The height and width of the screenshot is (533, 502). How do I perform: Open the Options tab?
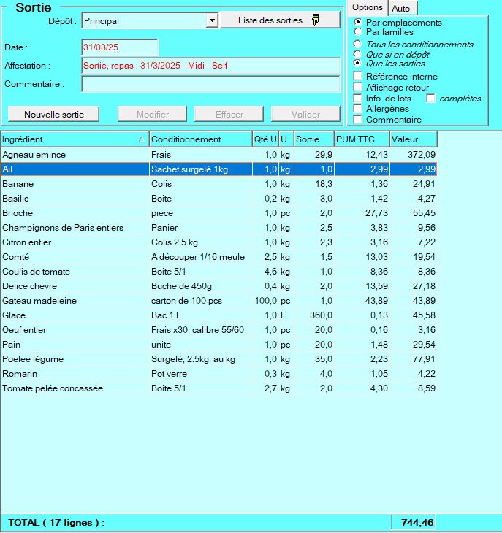click(367, 7)
